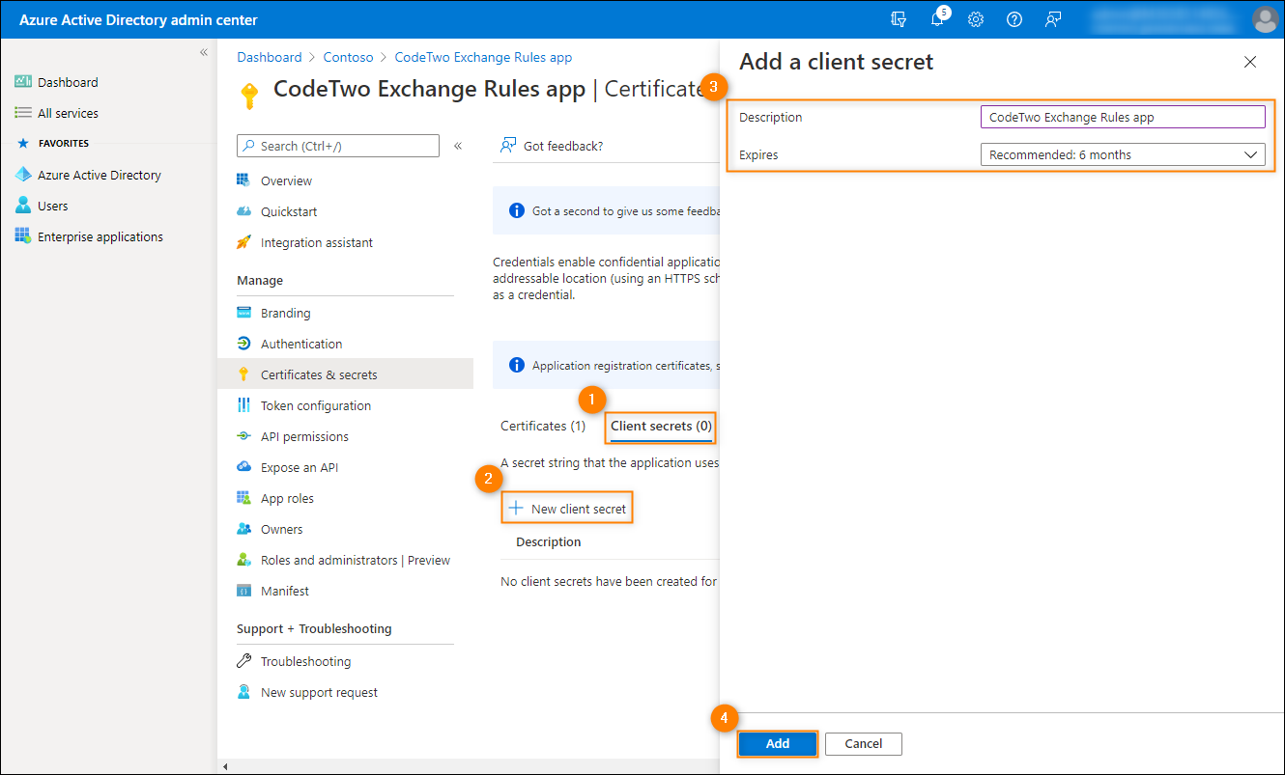
Task: Focus the Search (Ctrl+/) box
Action: tap(338, 146)
